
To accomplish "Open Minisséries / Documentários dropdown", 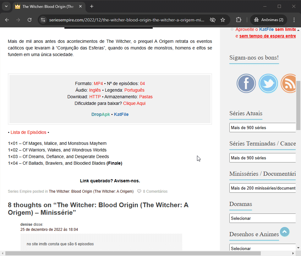I will [262, 188].
